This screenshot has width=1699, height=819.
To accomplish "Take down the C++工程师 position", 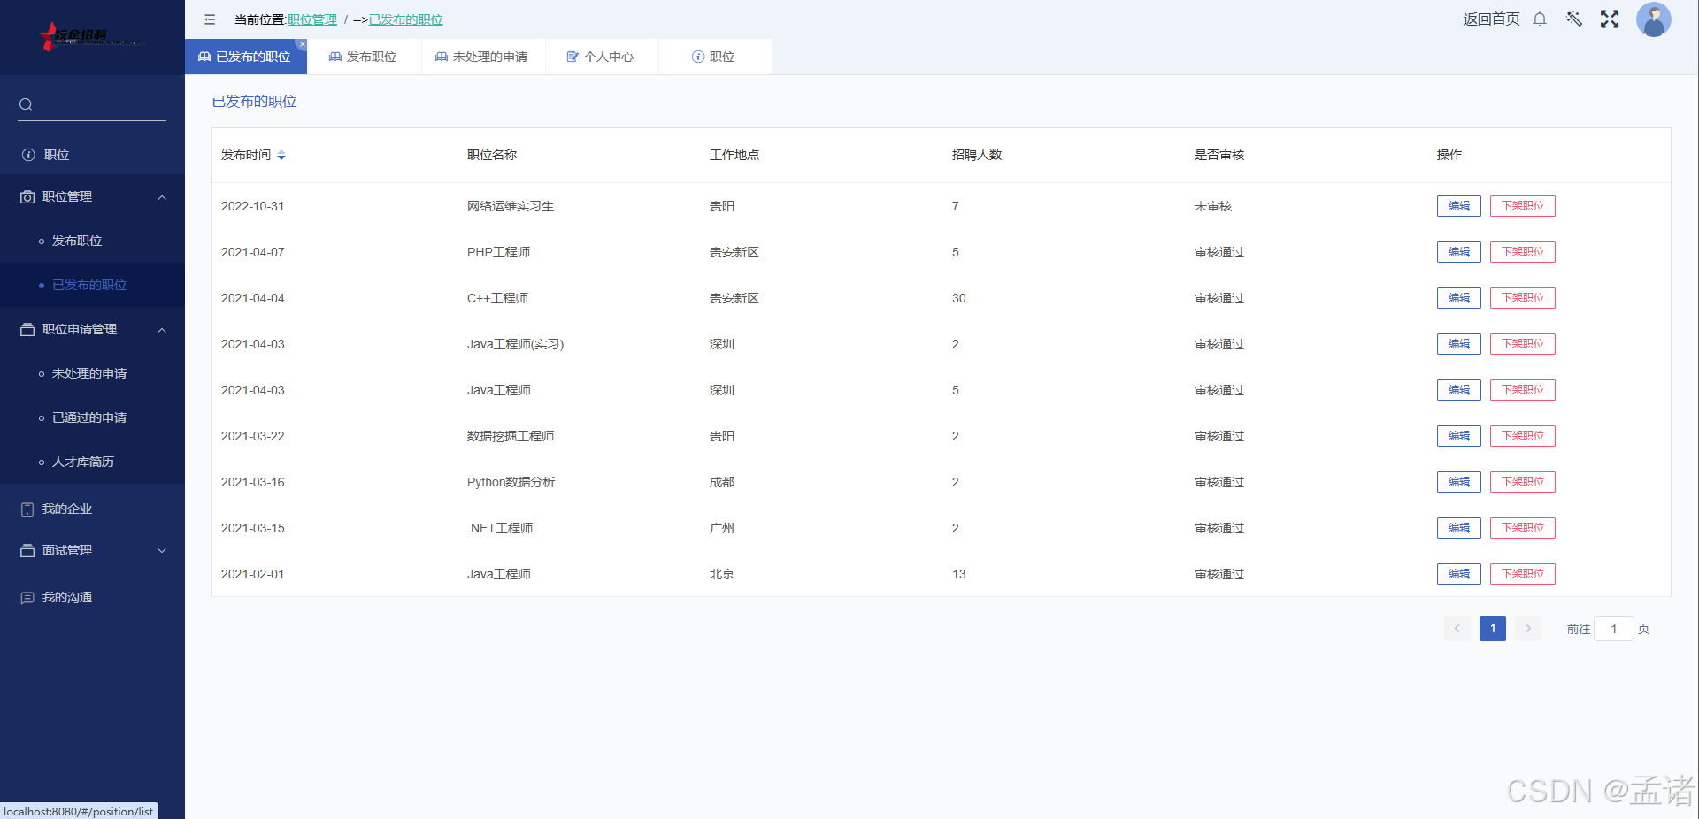I will pyautogui.click(x=1522, y=298).
